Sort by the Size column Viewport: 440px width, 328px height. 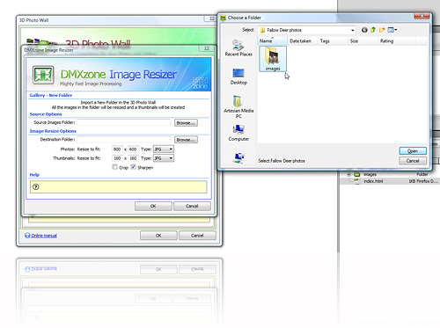[363, 41]
